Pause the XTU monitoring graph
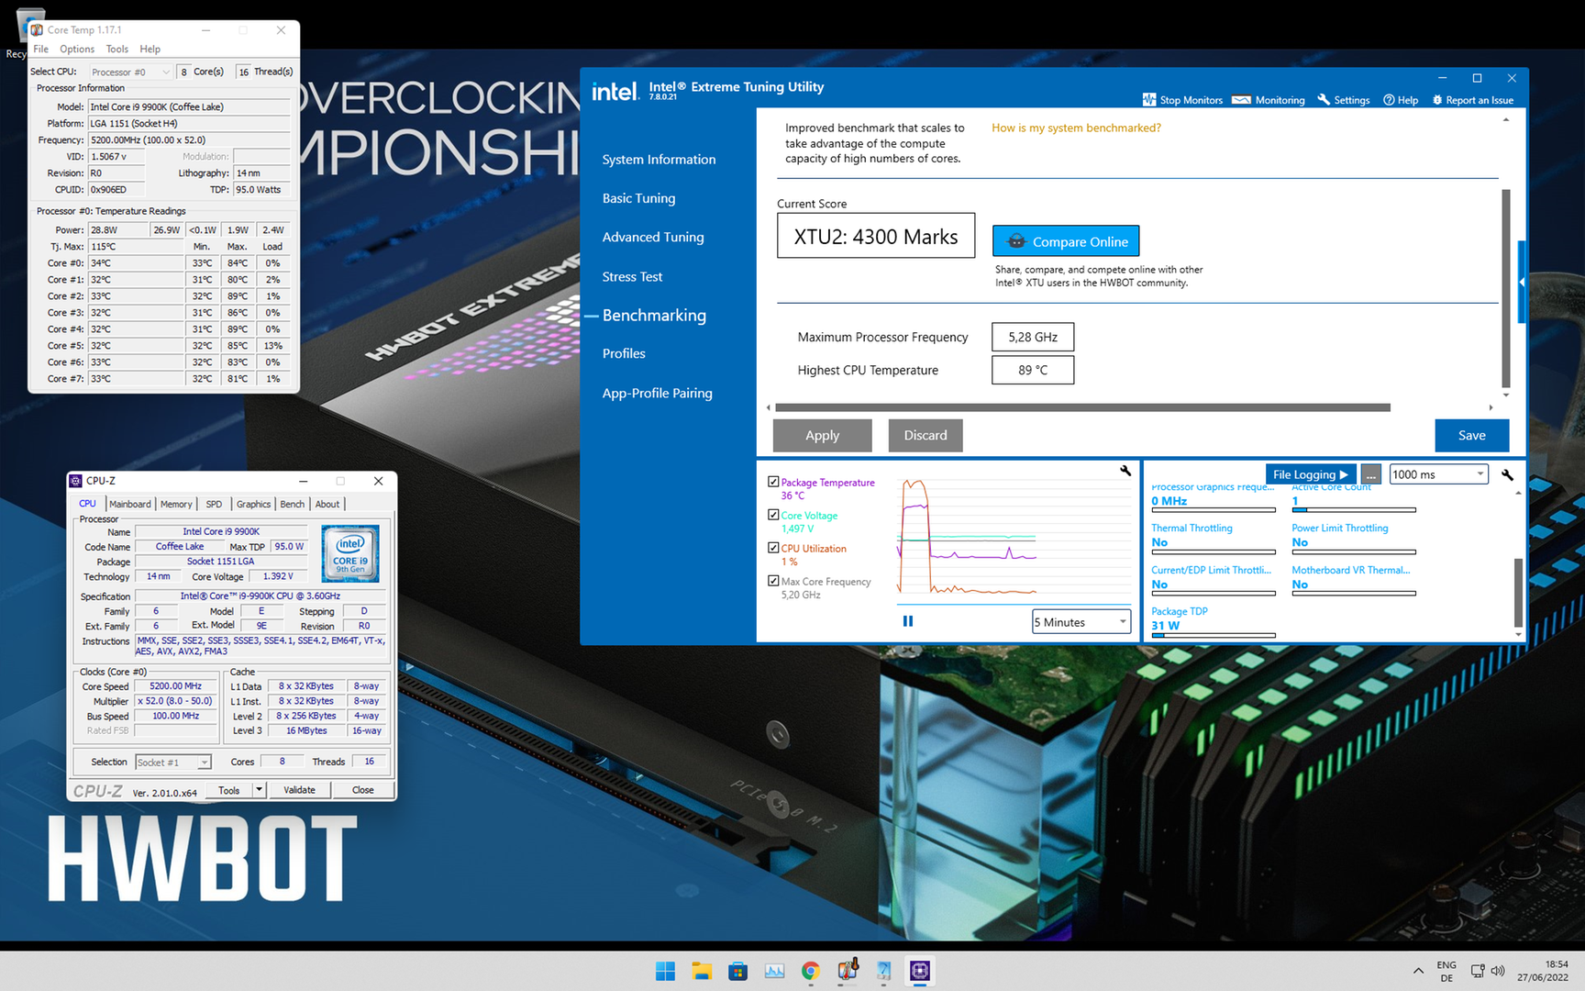The width and height of the screenshot is (1585, 991). pyautogui.click(x=908, y=621)
